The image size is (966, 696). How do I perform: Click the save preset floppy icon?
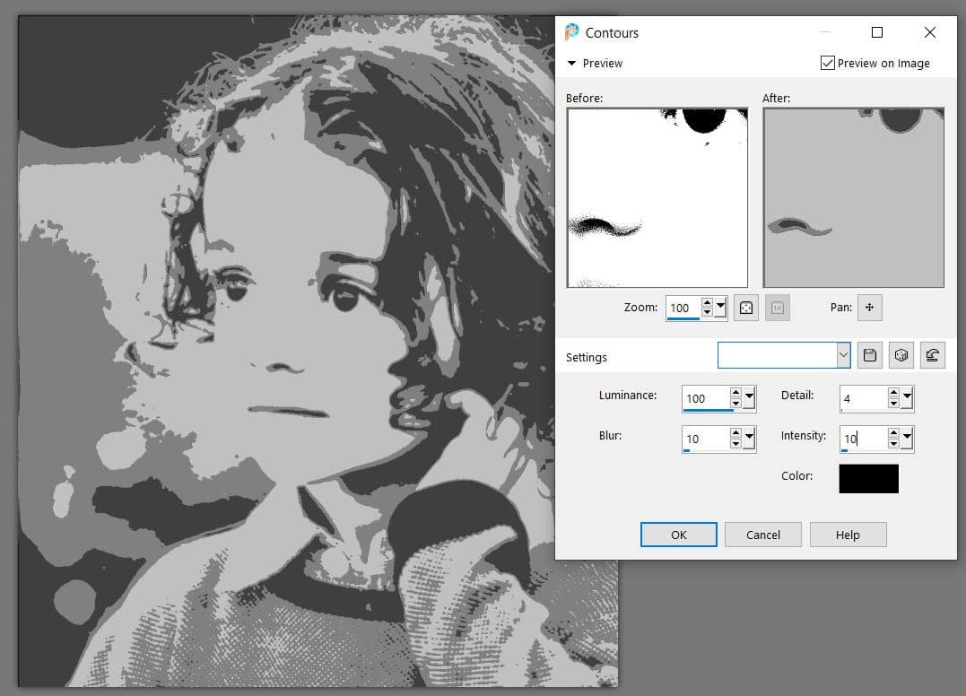pos(869,355)
